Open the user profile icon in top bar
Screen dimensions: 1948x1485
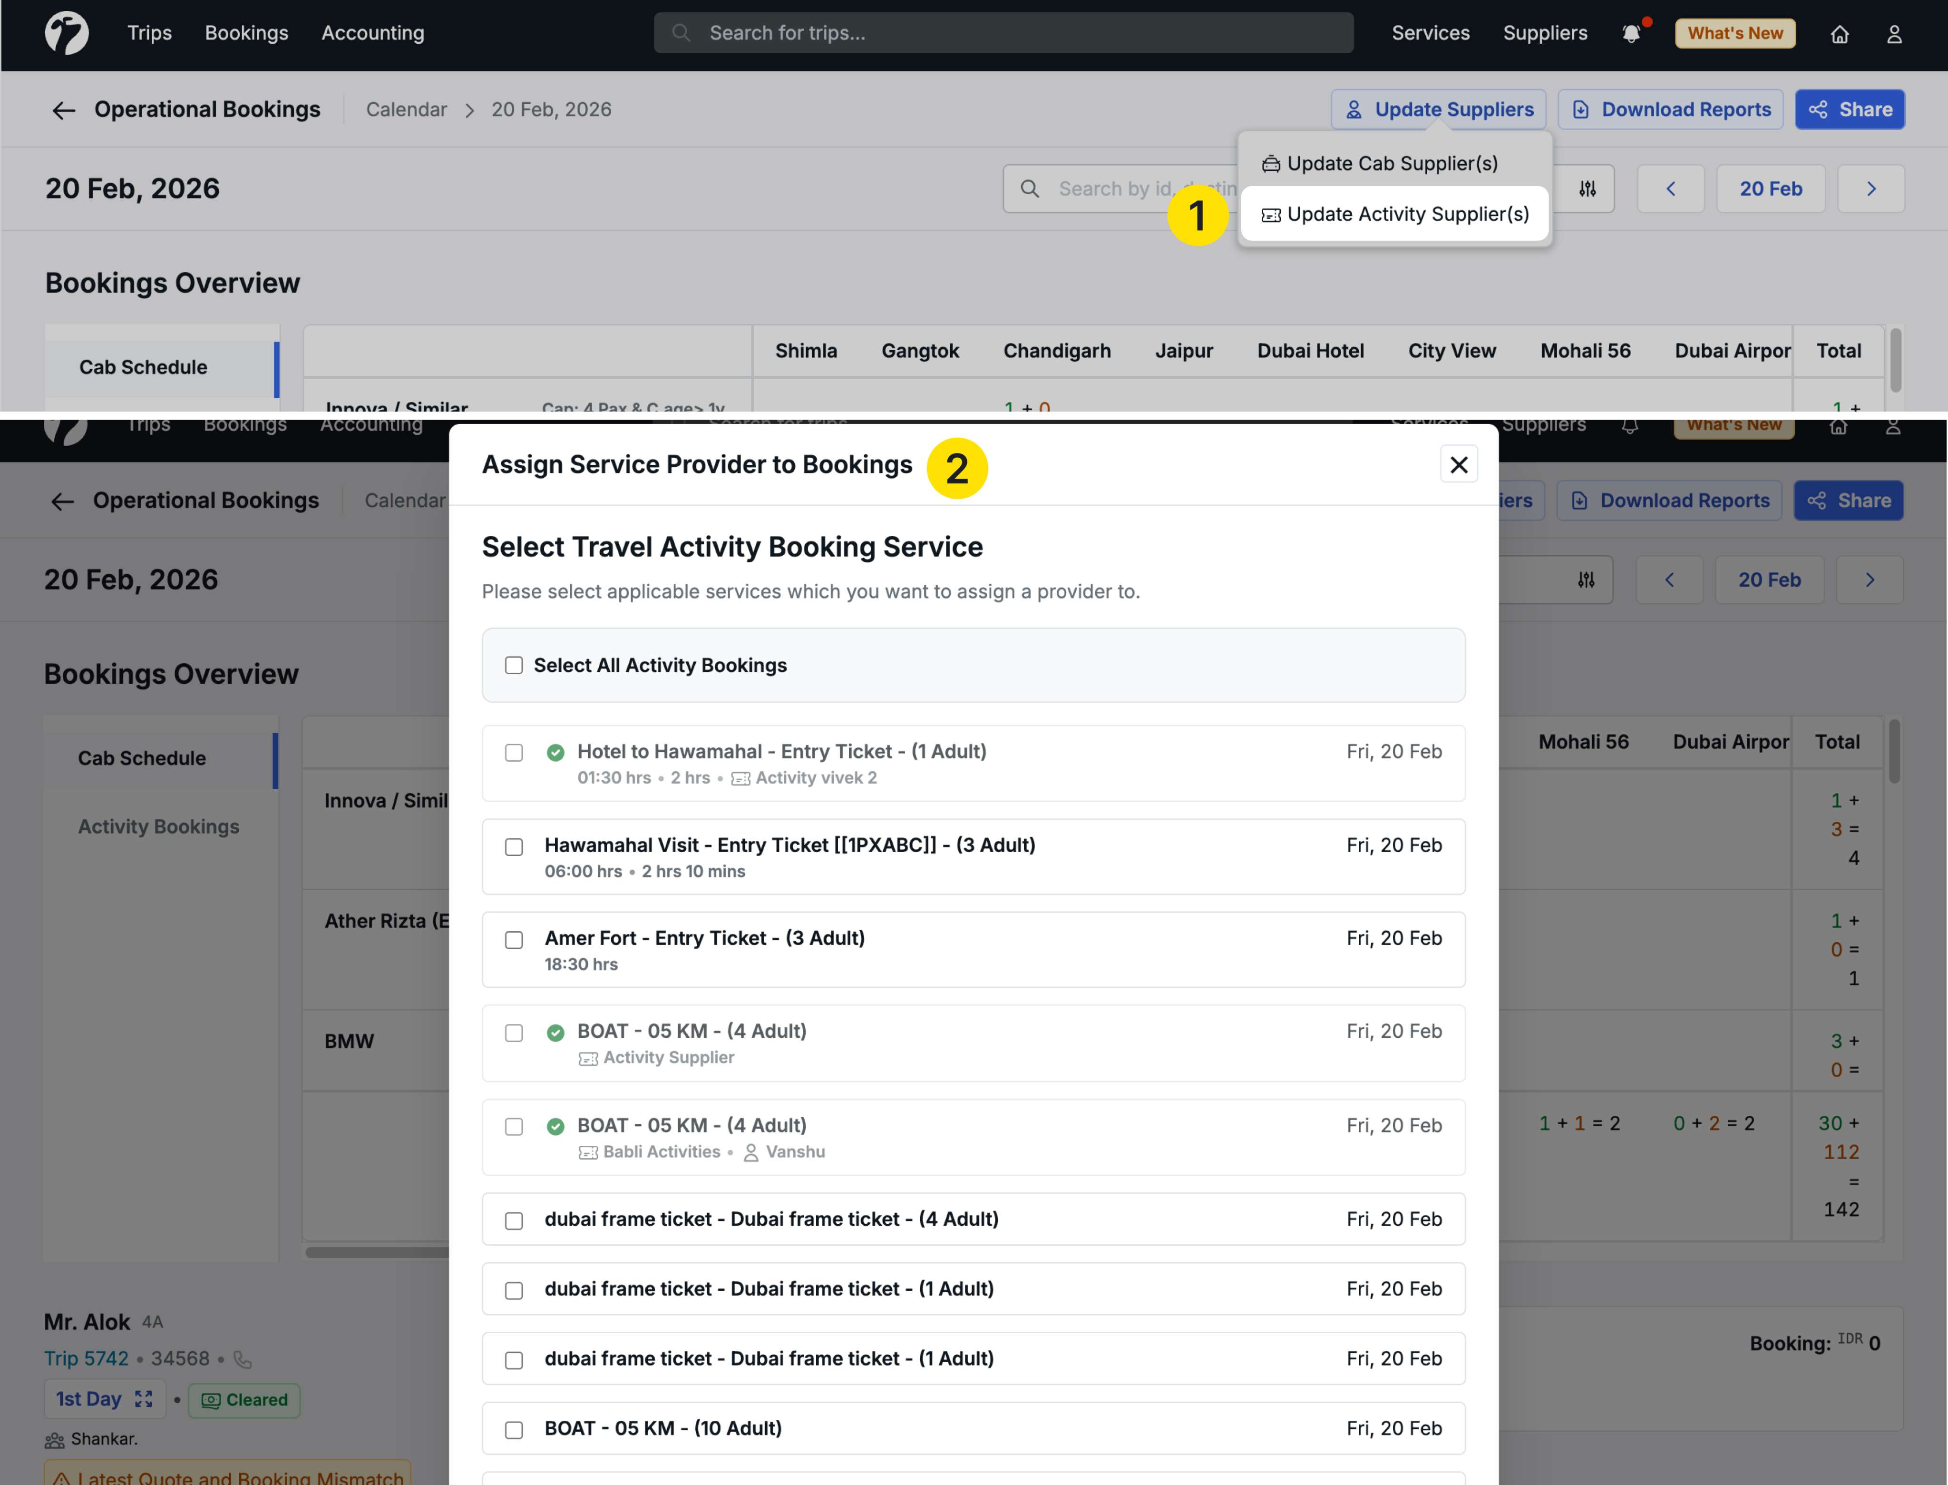click(x=1893, y=34)
